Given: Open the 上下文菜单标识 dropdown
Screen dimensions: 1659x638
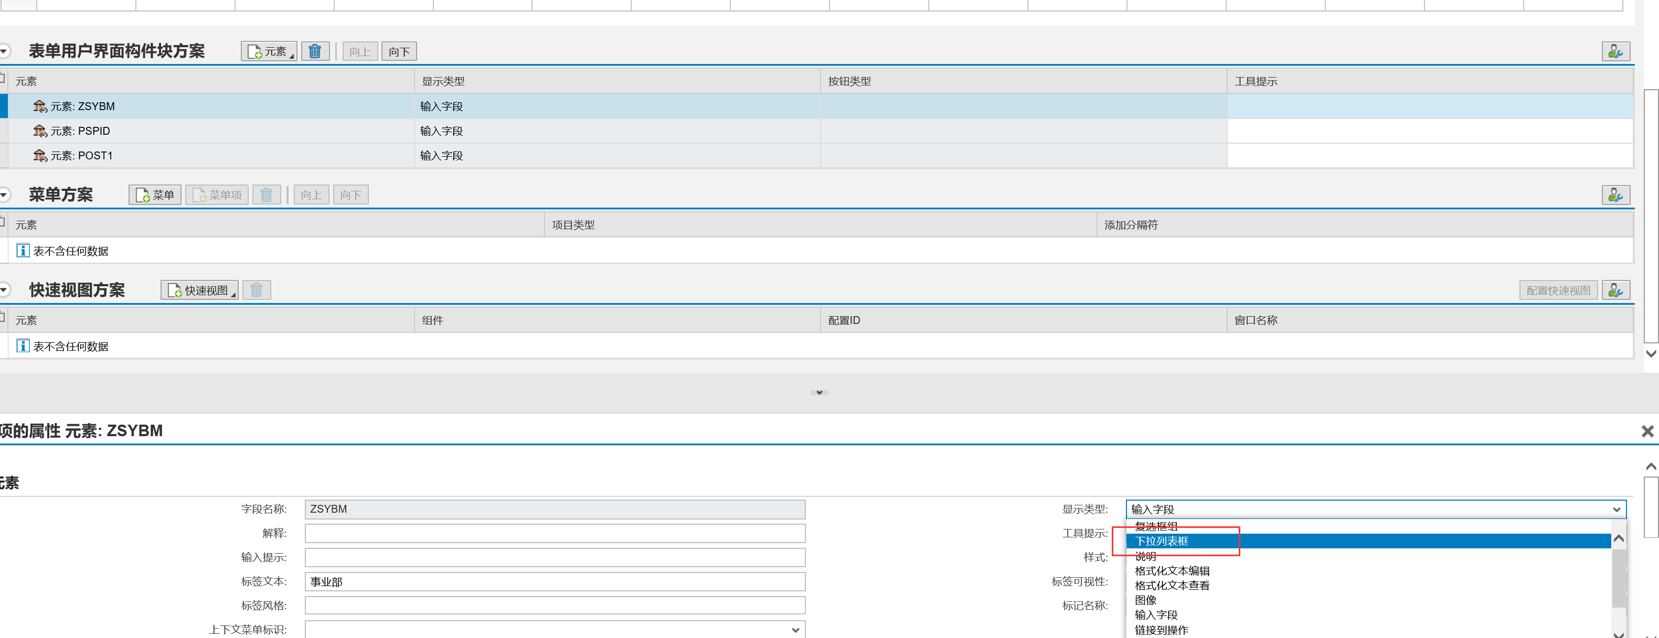Looking at the screenshot, I should pos(795,630).
